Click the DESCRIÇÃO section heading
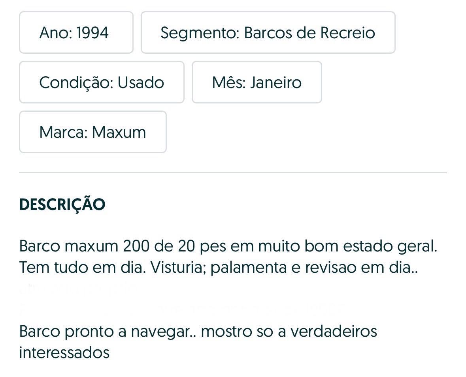Screen dimensions: 466x377 pos(62,204)
